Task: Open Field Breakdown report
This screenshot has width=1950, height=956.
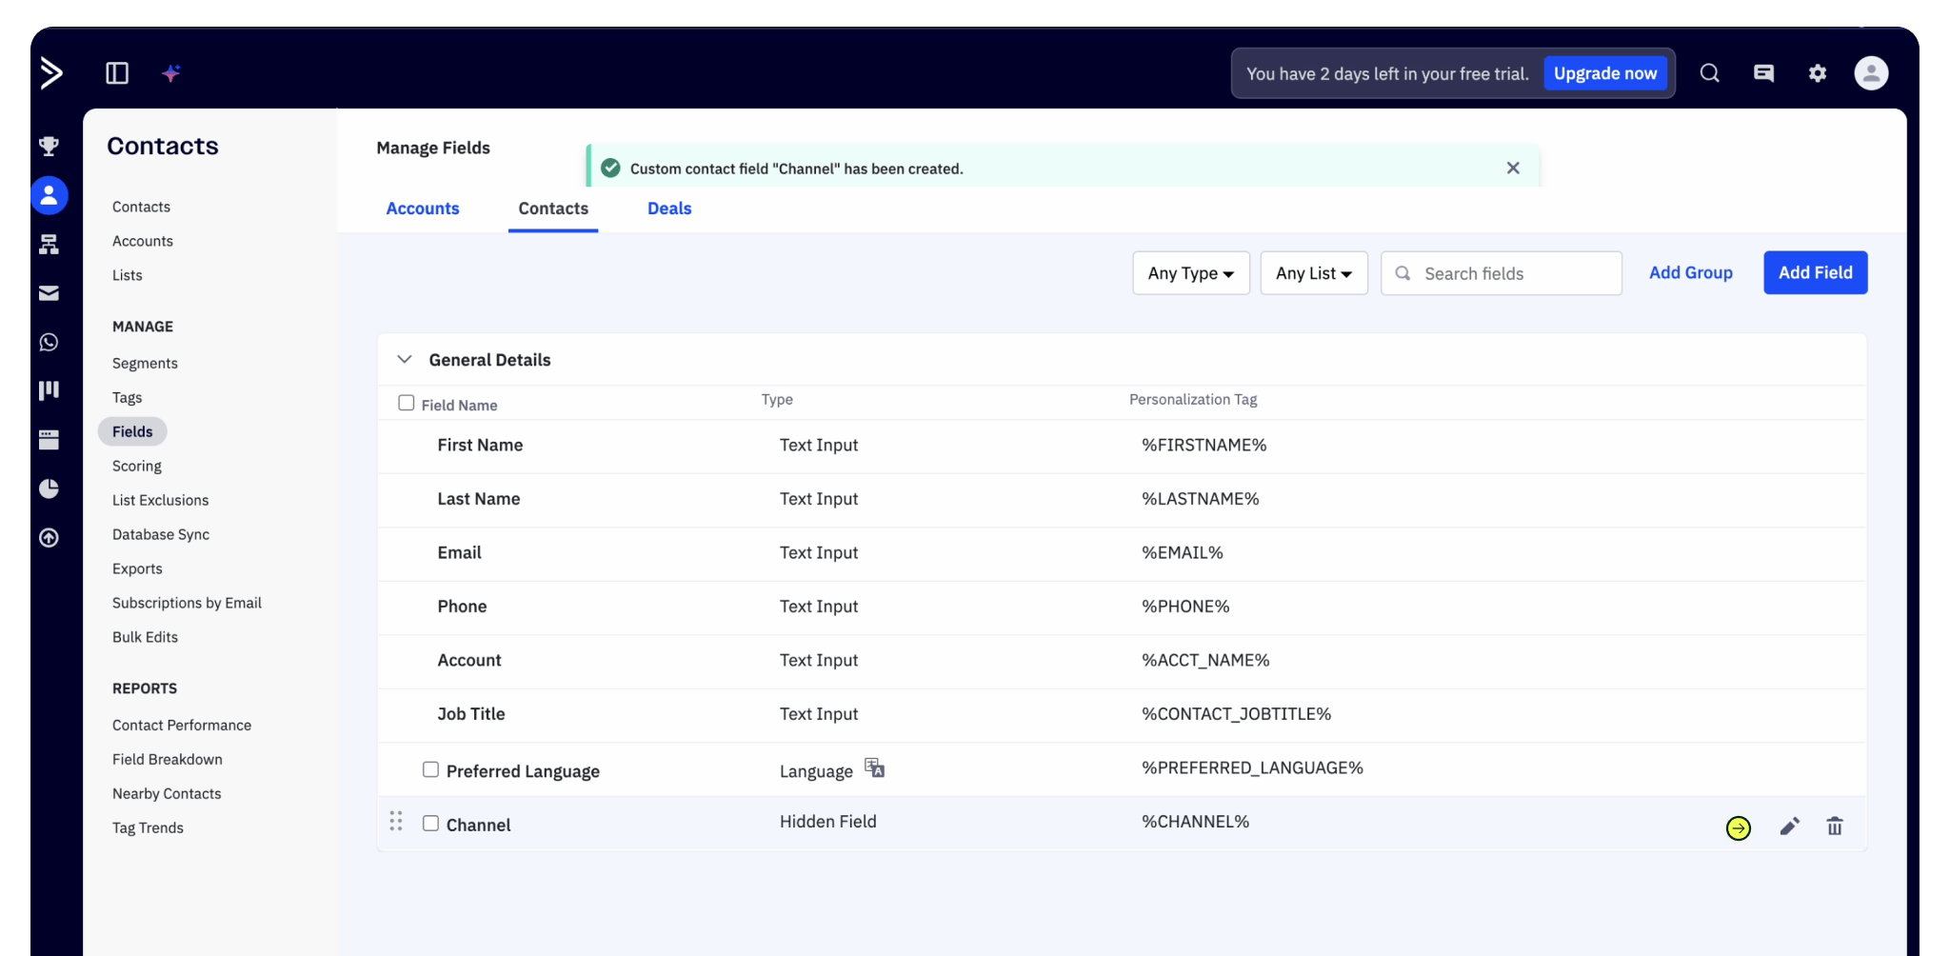Action: 168,759
